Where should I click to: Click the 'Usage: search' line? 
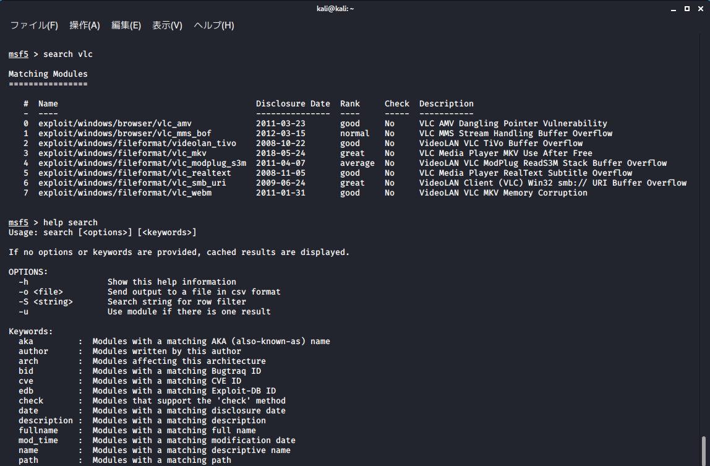pyautogui.click(x=102, y=233)
